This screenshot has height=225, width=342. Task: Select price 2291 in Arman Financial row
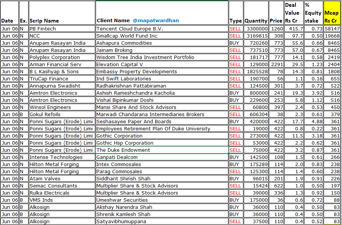click(276, 65)
